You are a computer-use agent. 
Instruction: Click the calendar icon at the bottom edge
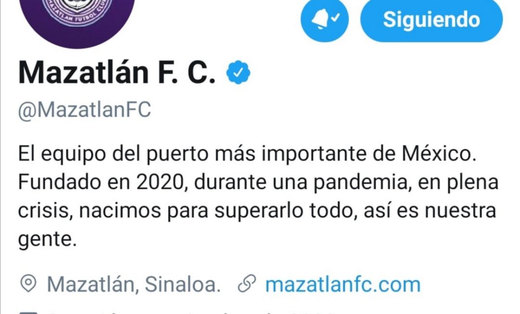tap(28, 312)
